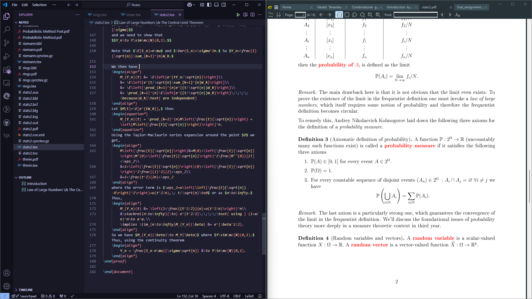Viewport: 532px width, 299px height.
Task: Collapse the NOTES explorer section
Action: pyautogui.click(x=24, y=22)
